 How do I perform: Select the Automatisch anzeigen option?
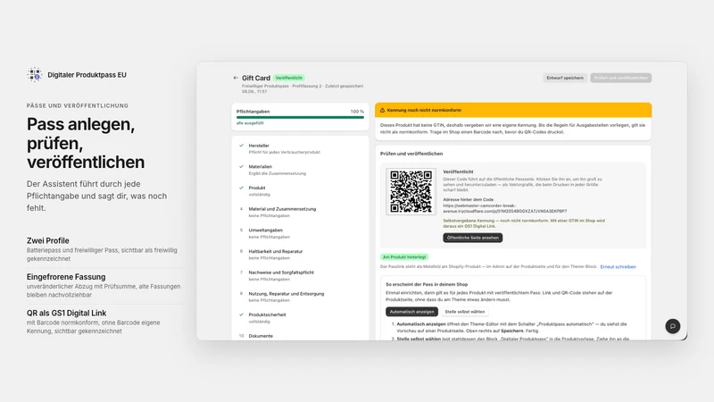(x=411, y=312)
